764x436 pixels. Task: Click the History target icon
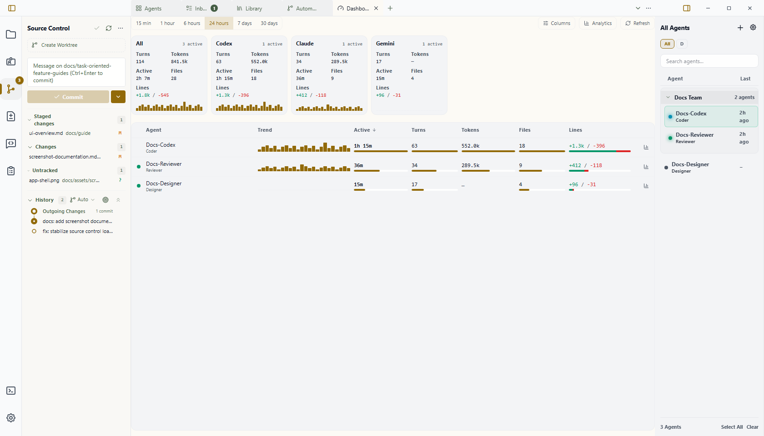106,200
